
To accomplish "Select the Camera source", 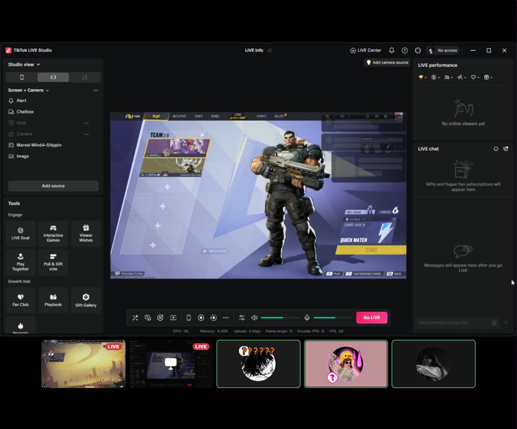I will click(x=53, y=134).
